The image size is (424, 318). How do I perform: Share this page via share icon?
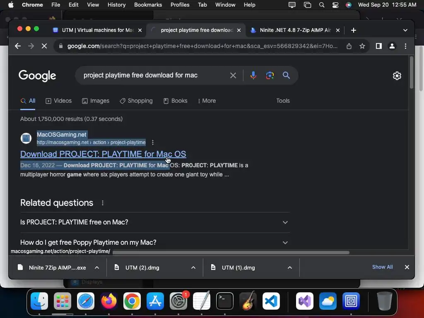(x=349, y=46)
